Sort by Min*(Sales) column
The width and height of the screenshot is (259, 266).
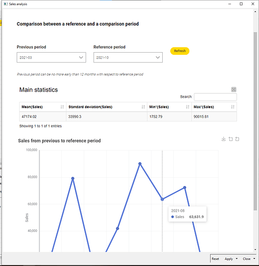pyautogui.click(x=169, y=107)
